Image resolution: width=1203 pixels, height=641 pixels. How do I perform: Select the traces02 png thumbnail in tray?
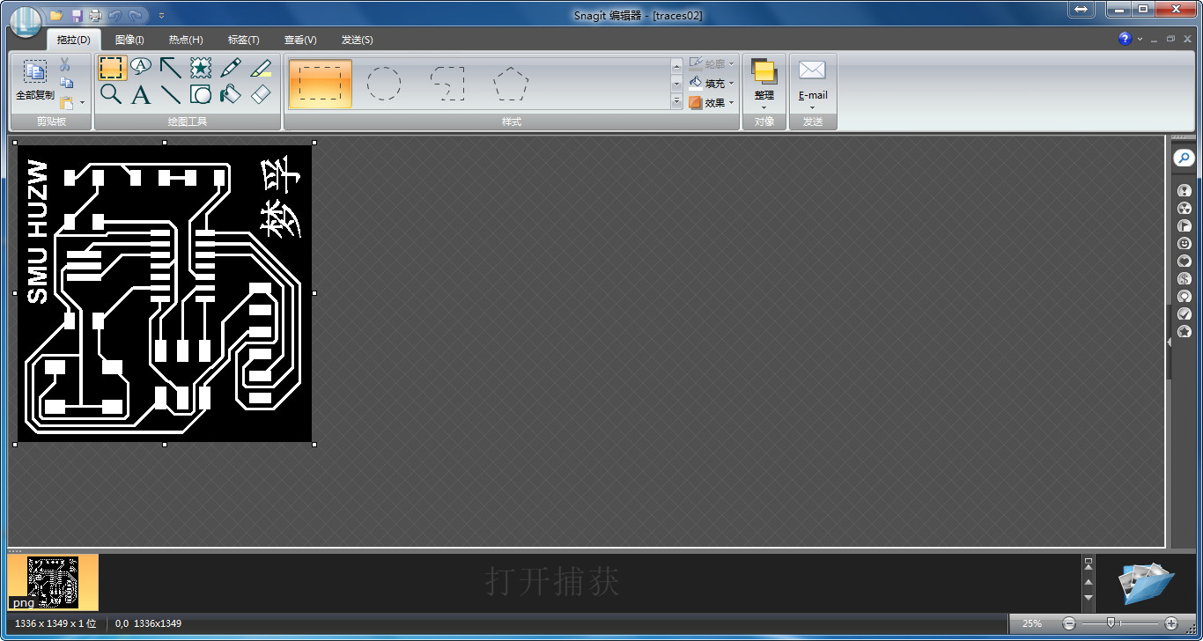click(x=53, y=582)
